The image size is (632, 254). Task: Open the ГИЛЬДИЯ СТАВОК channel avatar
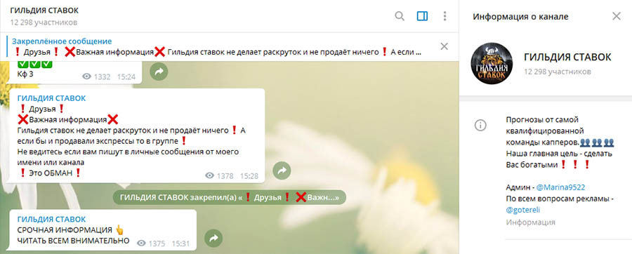point(492,63)
